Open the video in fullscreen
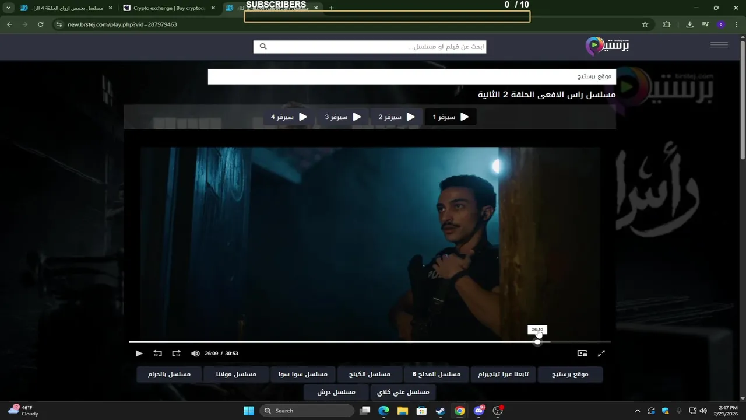This screenshot has height=420, width=746. (x=601, y=353)
